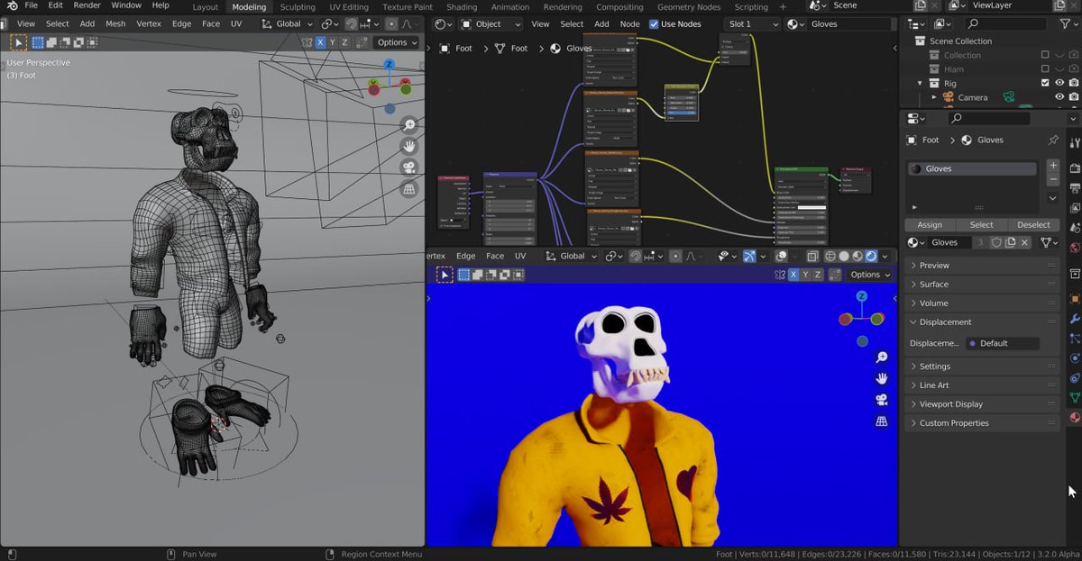The width and height of the screenshot is (1082, 561).
Task: Open Displacement method Default dropdown
Action: (x=1003, y=343)
